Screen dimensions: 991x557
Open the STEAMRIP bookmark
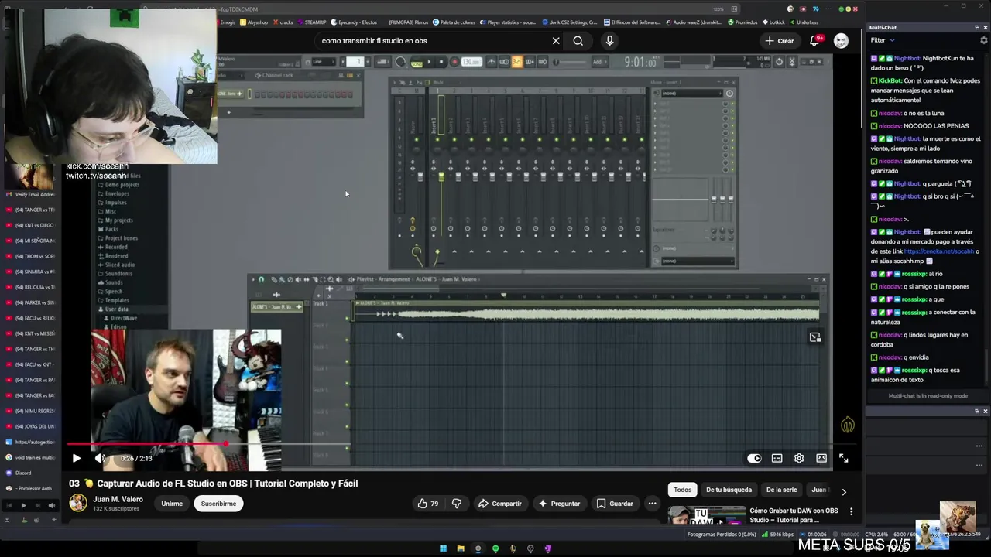[312, 22]
